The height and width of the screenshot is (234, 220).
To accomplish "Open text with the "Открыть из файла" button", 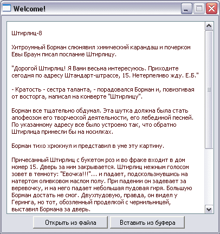I will [70, 223].
